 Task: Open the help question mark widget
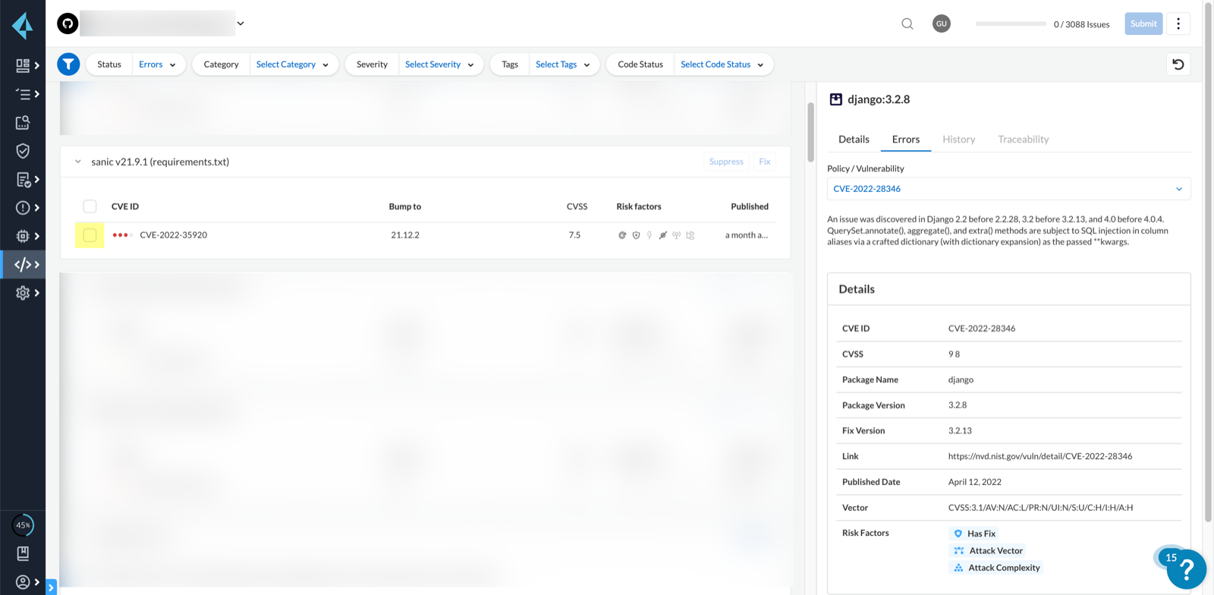tap(1186, 569)
